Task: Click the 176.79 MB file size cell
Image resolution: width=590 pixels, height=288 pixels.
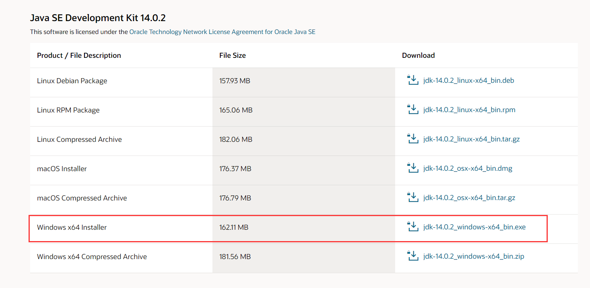Action: [304, 200]
